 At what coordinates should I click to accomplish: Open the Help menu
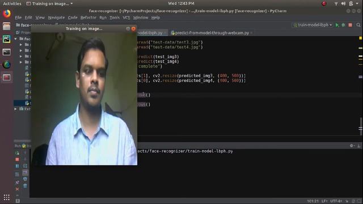(x=155, y=18)
